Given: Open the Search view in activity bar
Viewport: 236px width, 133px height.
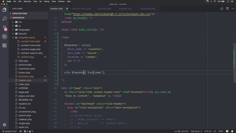Looking at the screenshot, I should (4, 19).
